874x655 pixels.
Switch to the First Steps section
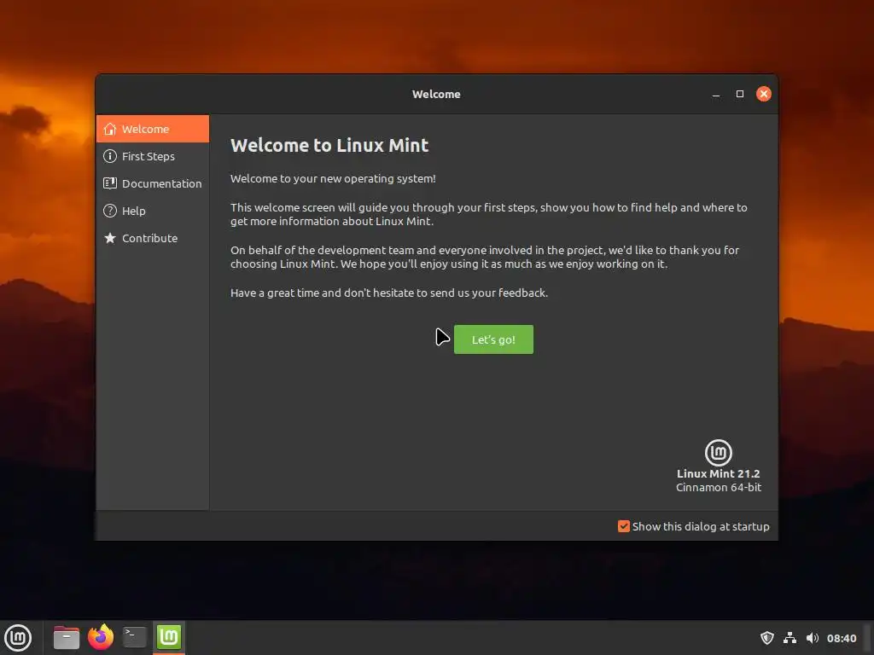(x=153, y=156)
